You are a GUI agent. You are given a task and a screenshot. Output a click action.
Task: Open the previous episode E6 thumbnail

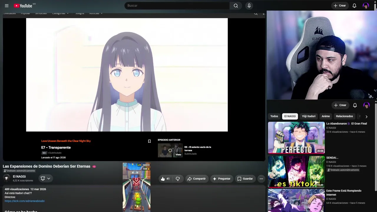pyautogui.click(x=170, y=150)
